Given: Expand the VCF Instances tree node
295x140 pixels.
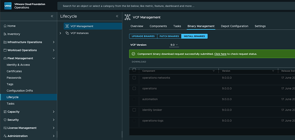Looking at the screenshot, I should [x=61, y=33].
